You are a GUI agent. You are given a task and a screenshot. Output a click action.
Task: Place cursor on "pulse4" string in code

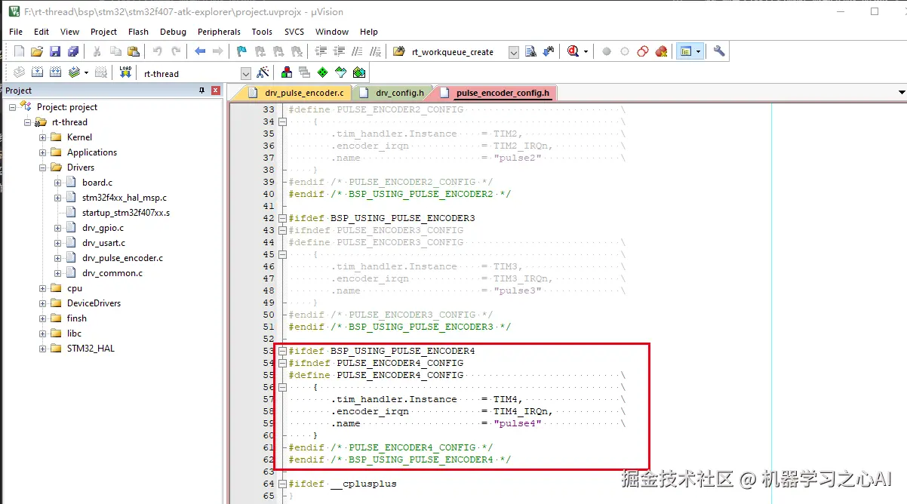pos(518,423)
